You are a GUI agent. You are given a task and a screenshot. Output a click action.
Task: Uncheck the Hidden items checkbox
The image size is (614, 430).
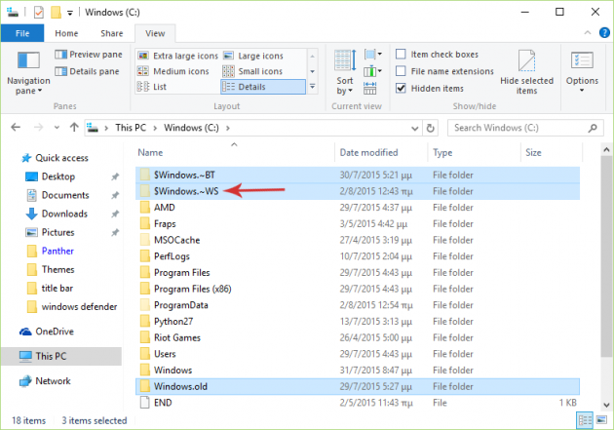pos(402,88)
